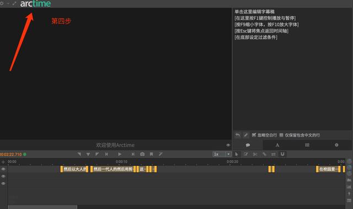
Task: Click the hint line 在底部设定过滤条件
Action: [256, 37]
